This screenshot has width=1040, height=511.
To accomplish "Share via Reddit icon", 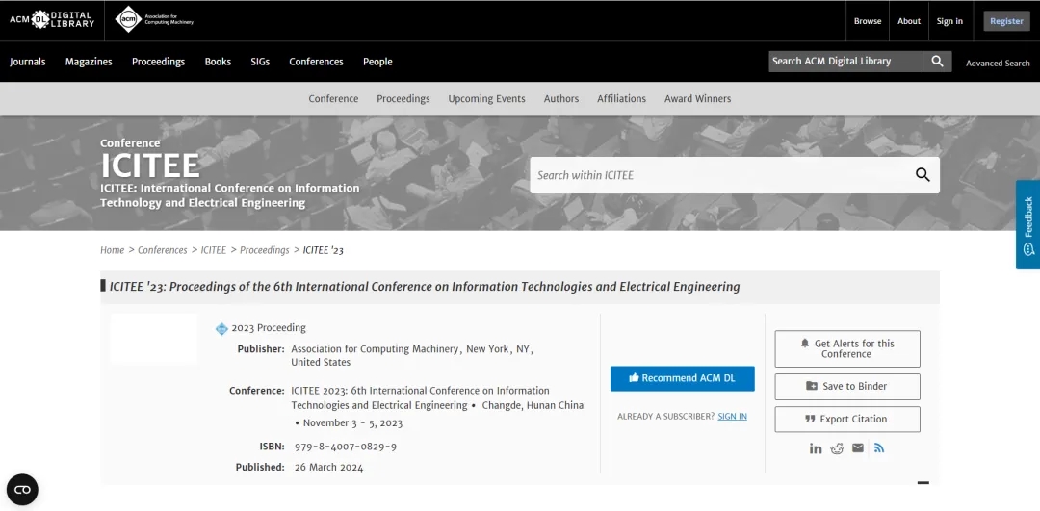I will tap(837, 448).
